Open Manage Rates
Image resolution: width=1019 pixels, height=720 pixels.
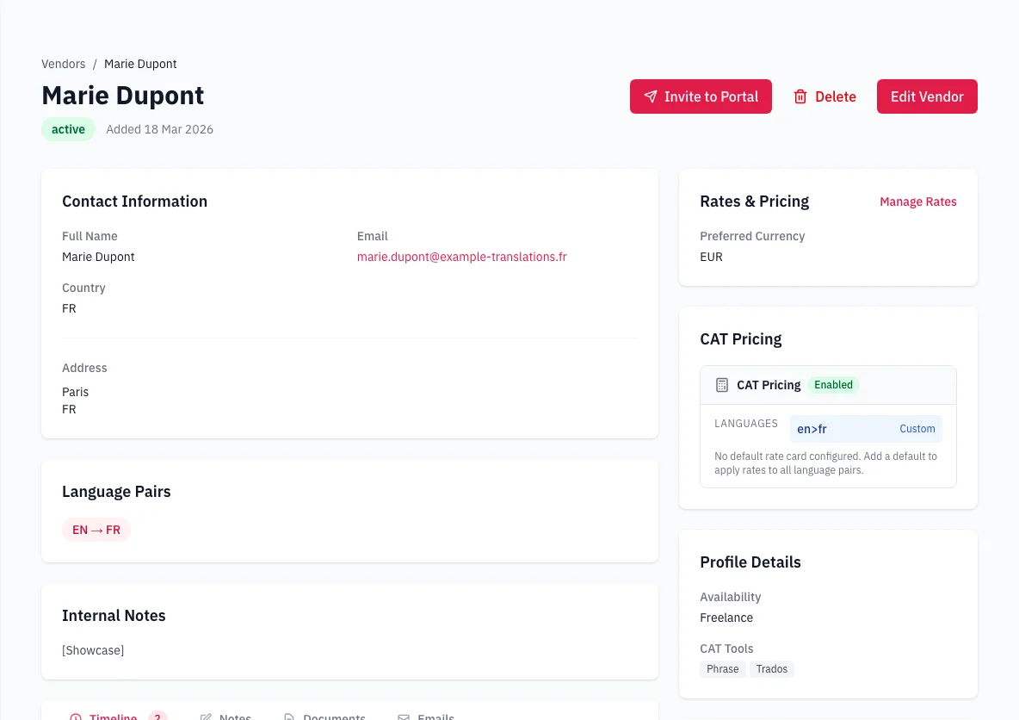917,202
